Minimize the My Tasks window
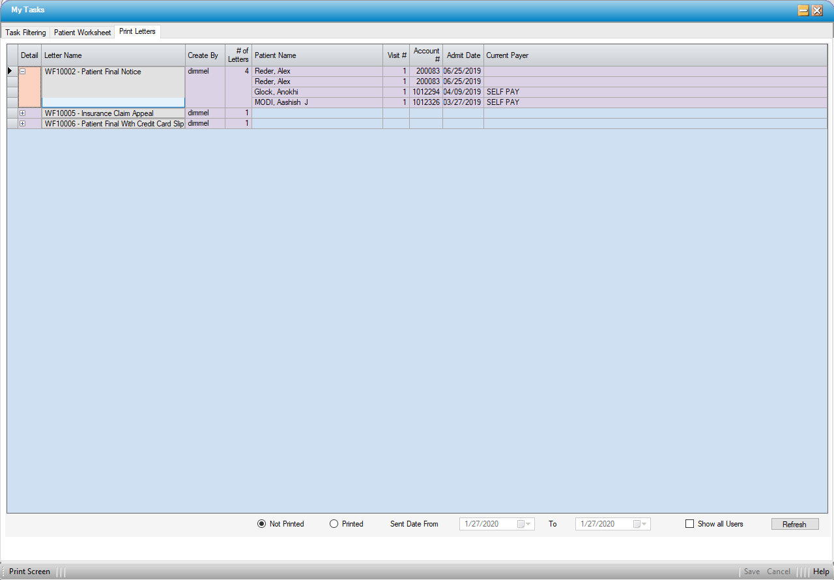This screenshot has height=580, width=834. click(803, 10)
